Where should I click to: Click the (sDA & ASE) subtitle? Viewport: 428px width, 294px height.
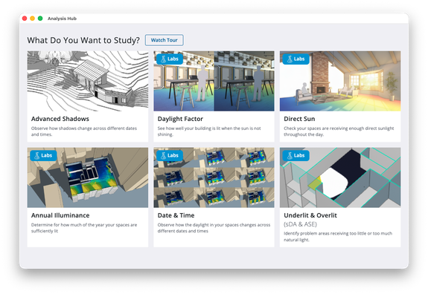point(300,224)
